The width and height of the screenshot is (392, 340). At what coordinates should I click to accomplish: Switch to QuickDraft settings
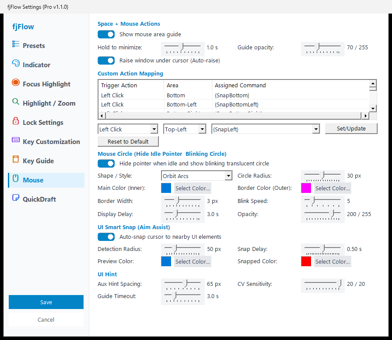click(46, 199)
